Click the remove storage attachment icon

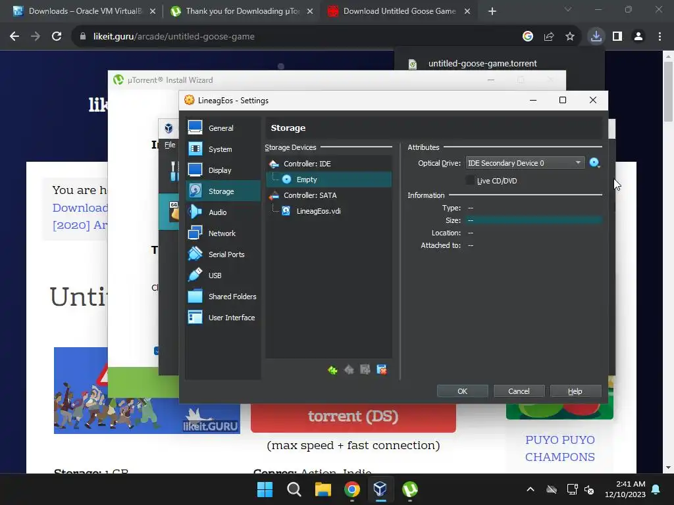click(381, 370)
